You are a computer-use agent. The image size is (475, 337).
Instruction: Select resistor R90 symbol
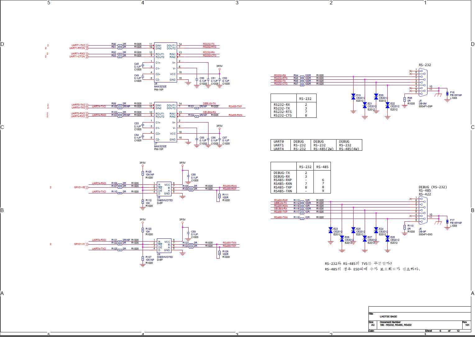pos(120,46)
